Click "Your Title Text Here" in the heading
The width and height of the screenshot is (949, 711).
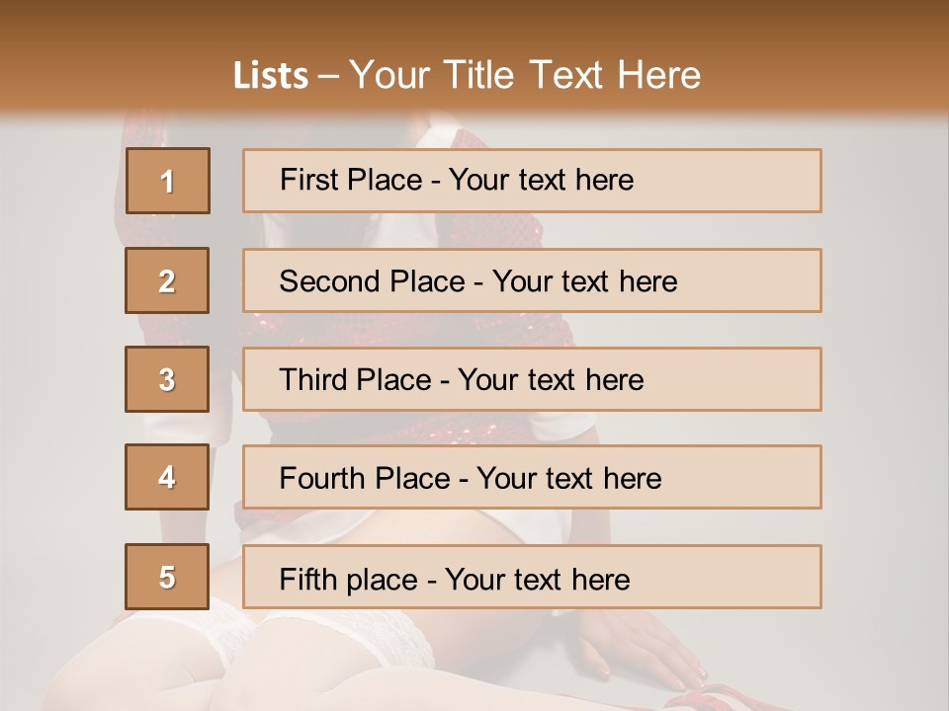525,76
